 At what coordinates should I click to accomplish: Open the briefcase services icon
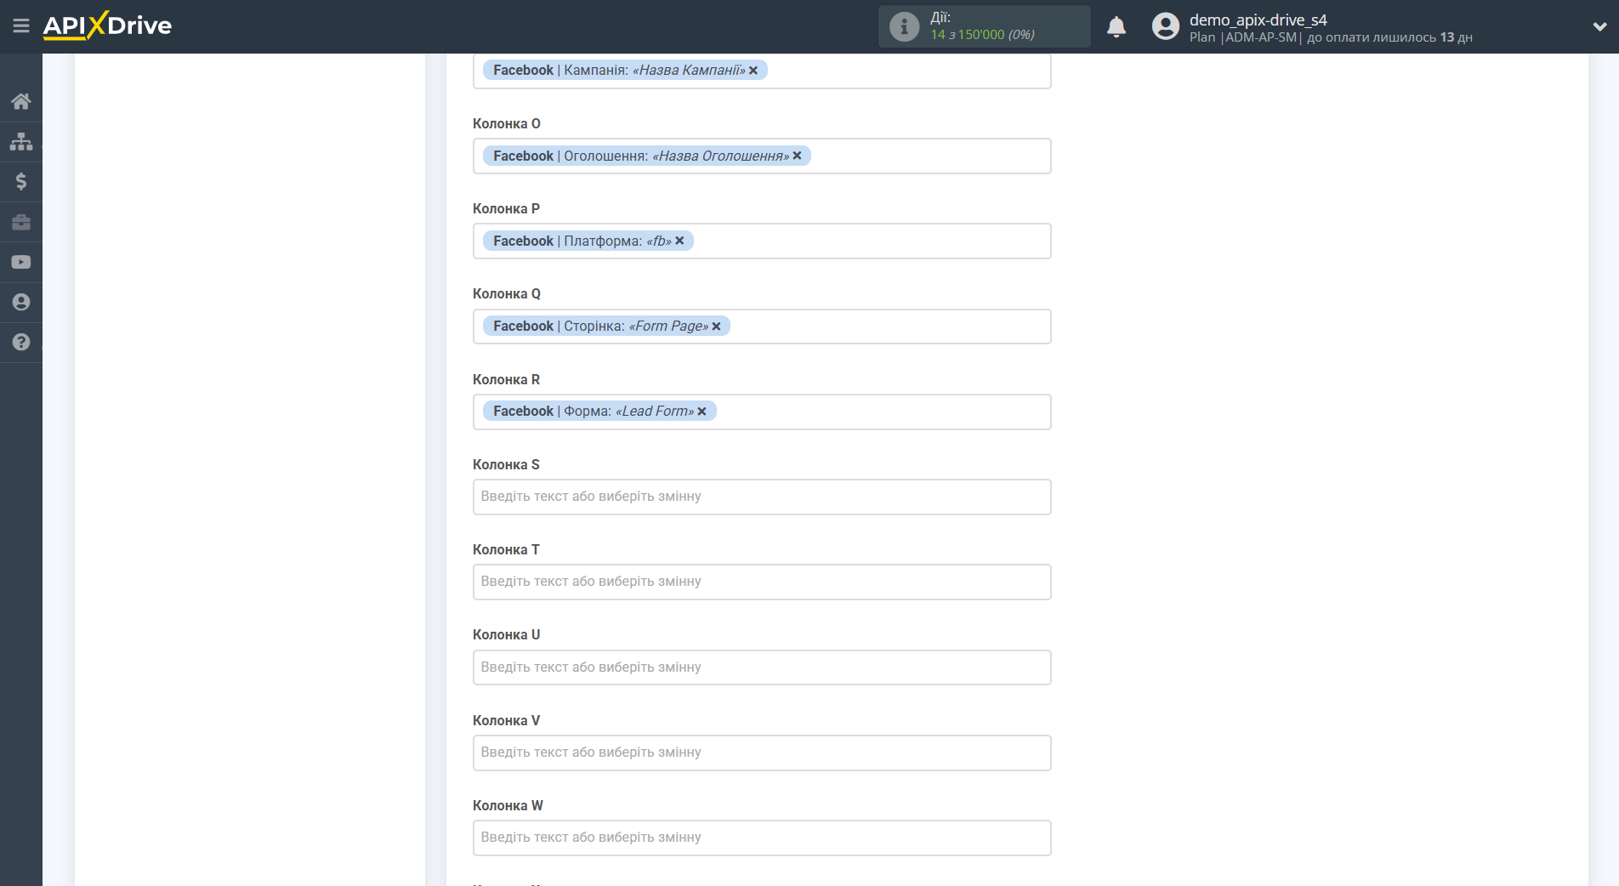pos(21,222)
